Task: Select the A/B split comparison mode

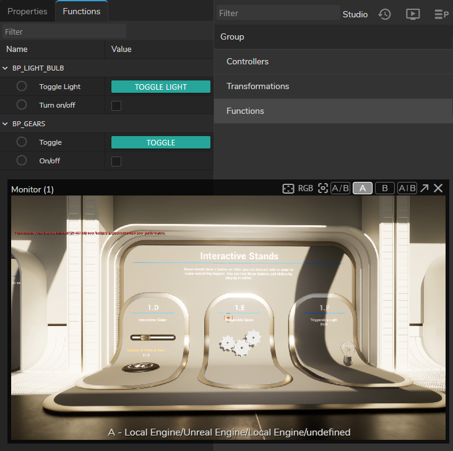Action: 340,189
